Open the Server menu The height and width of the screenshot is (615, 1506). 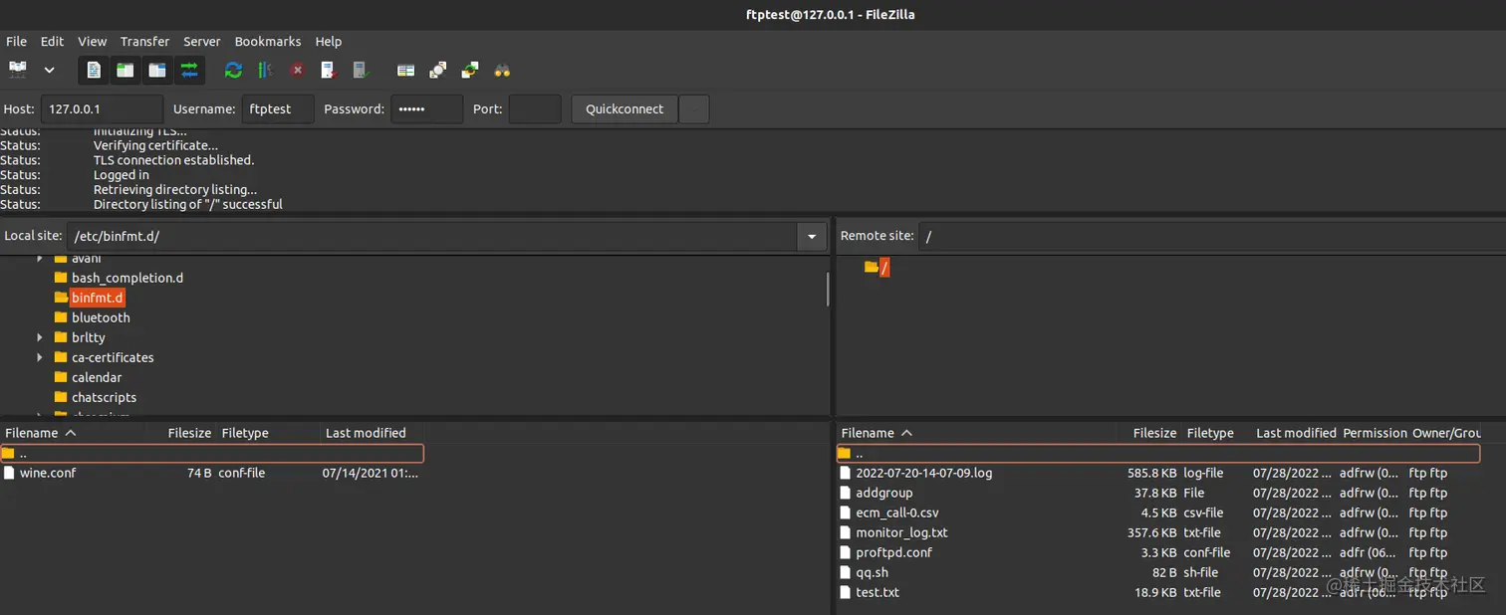(201, 41)
